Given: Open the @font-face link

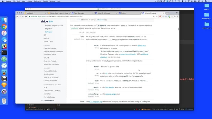Looking at the screenshot, I should [x=142, y=45].
